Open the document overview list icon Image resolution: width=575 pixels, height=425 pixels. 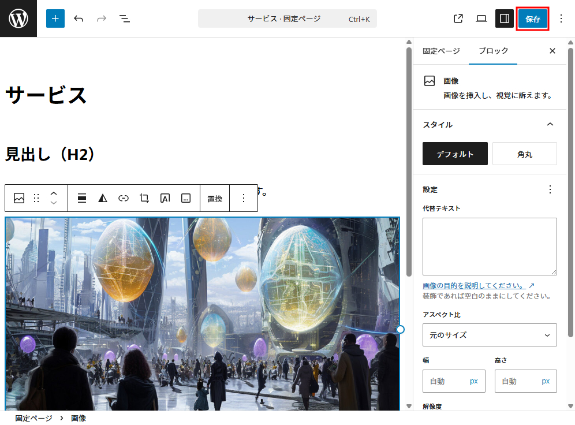tap(125, 18)
